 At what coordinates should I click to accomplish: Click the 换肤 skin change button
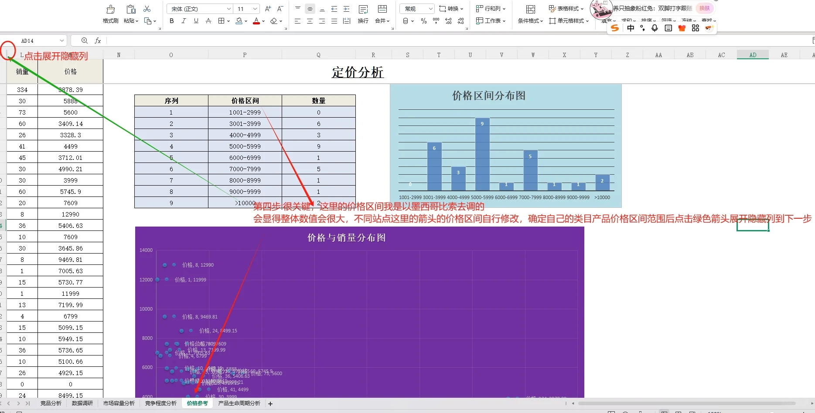[x=704, y=8]
